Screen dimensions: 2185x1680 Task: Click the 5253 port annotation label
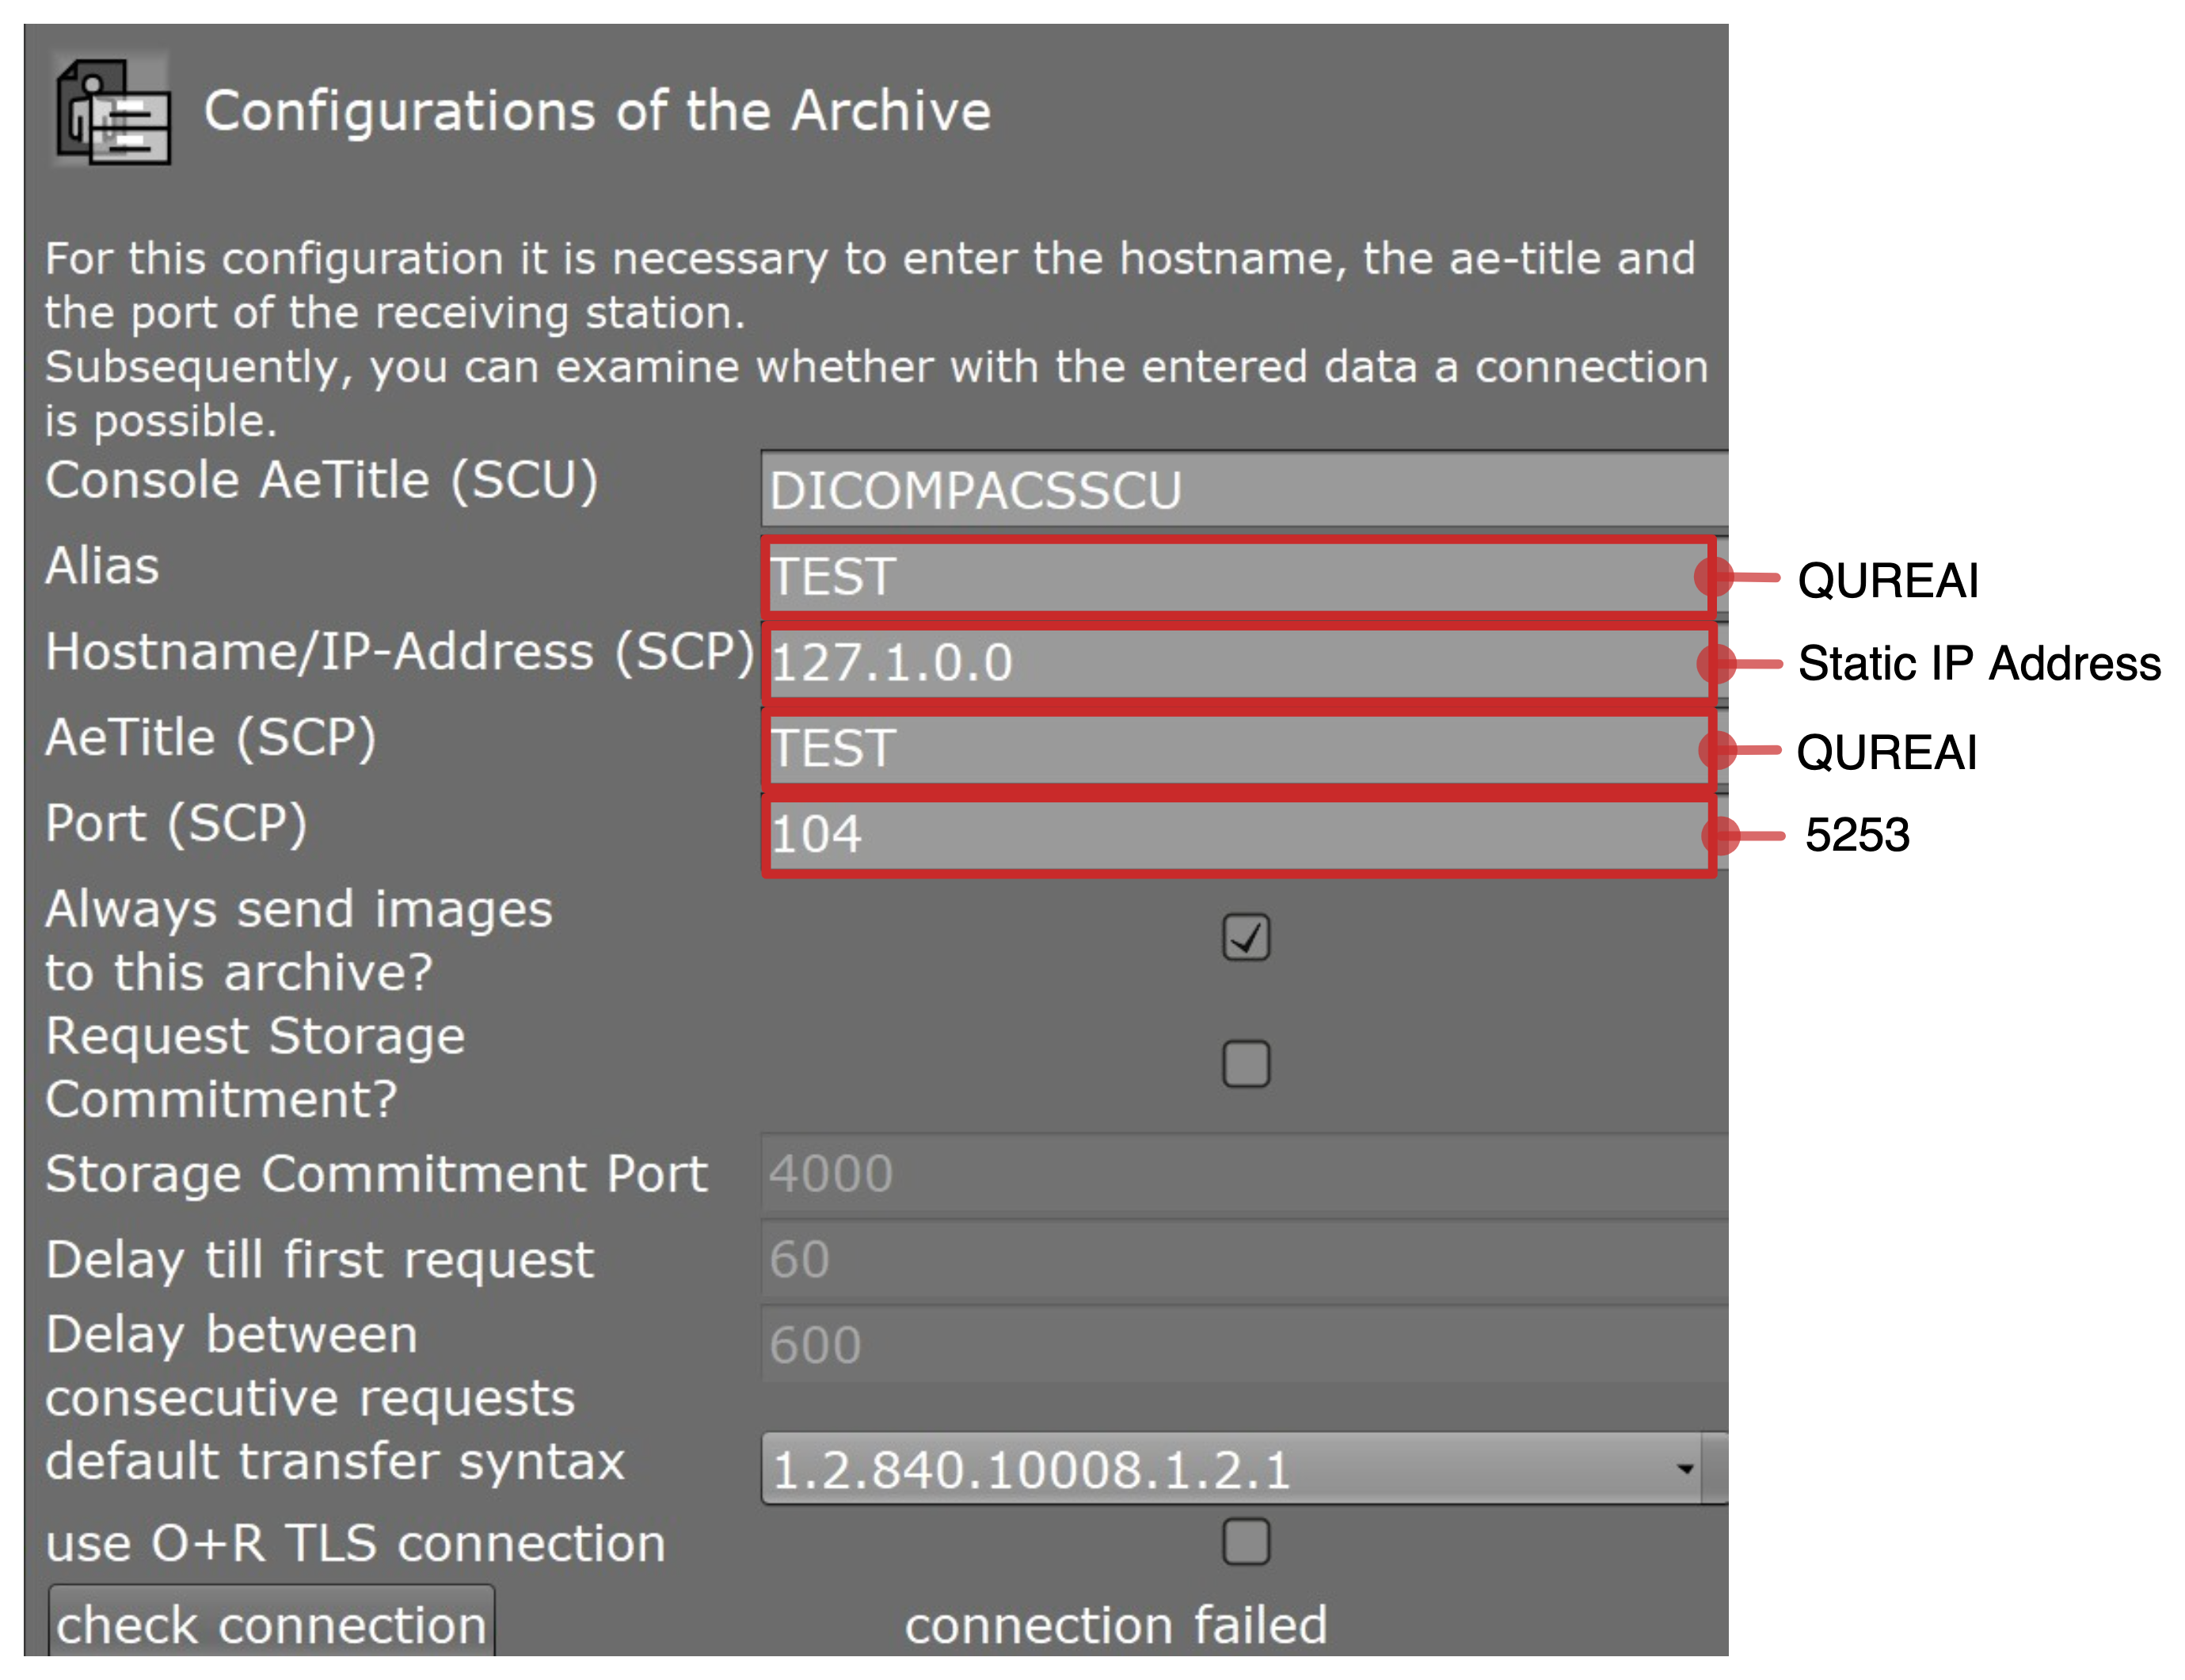pyautogui.click(x=1857, y=835)
